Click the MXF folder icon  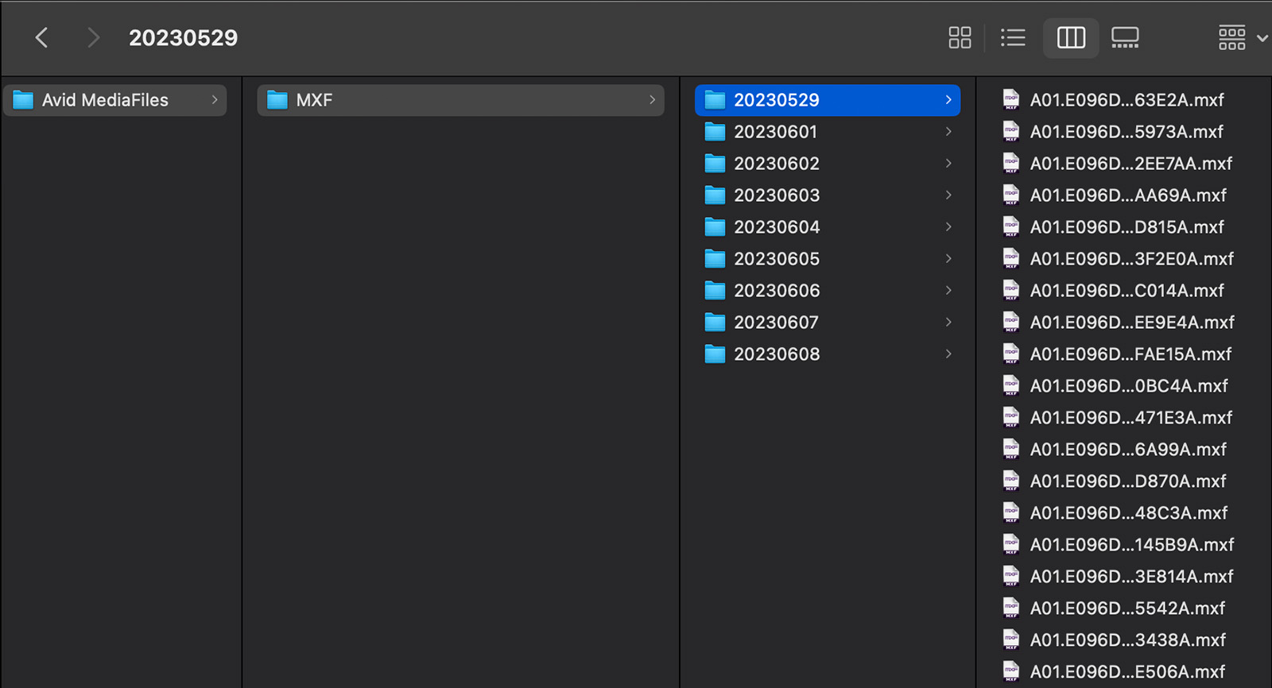277,100
